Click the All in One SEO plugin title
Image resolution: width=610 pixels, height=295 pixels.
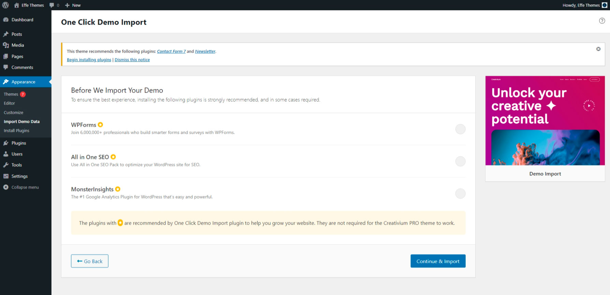(90, 157)
